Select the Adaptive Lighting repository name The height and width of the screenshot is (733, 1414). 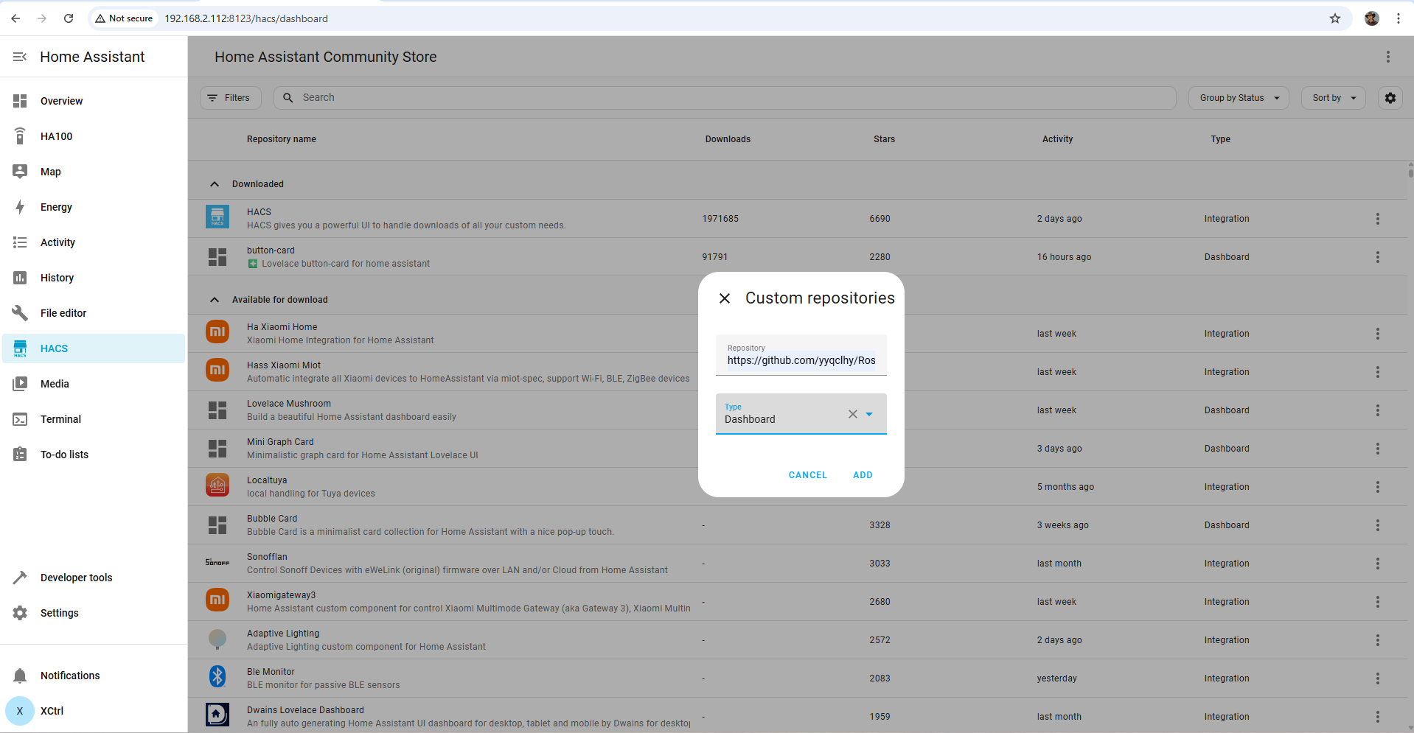point(283,634)
